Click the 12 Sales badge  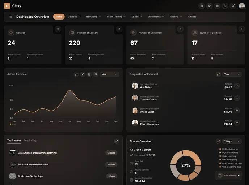111,153
